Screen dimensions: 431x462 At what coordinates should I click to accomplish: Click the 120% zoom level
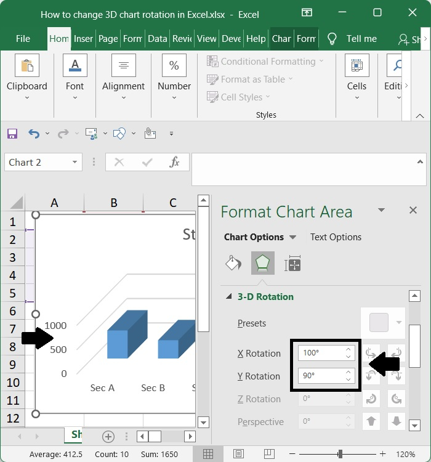pyautogui.click(x=405, y=454)
